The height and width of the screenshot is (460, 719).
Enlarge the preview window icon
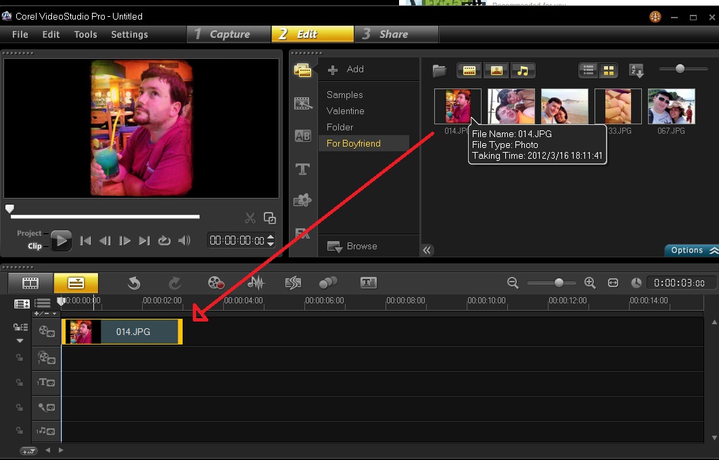[x=270, y=218]
